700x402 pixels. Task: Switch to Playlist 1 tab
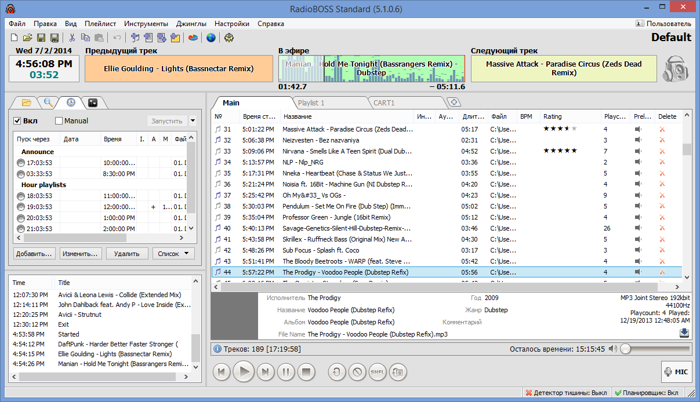pos(311,103)
